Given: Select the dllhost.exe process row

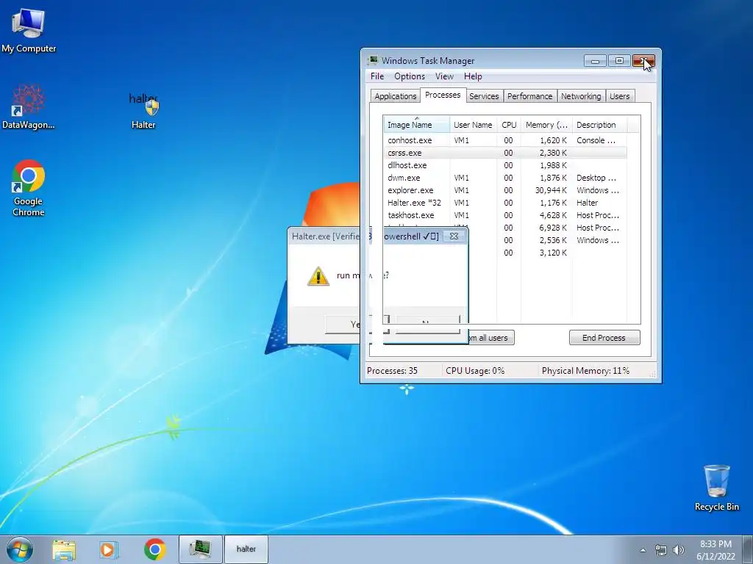Looking at the screenshot, I should tap(505, 165).
